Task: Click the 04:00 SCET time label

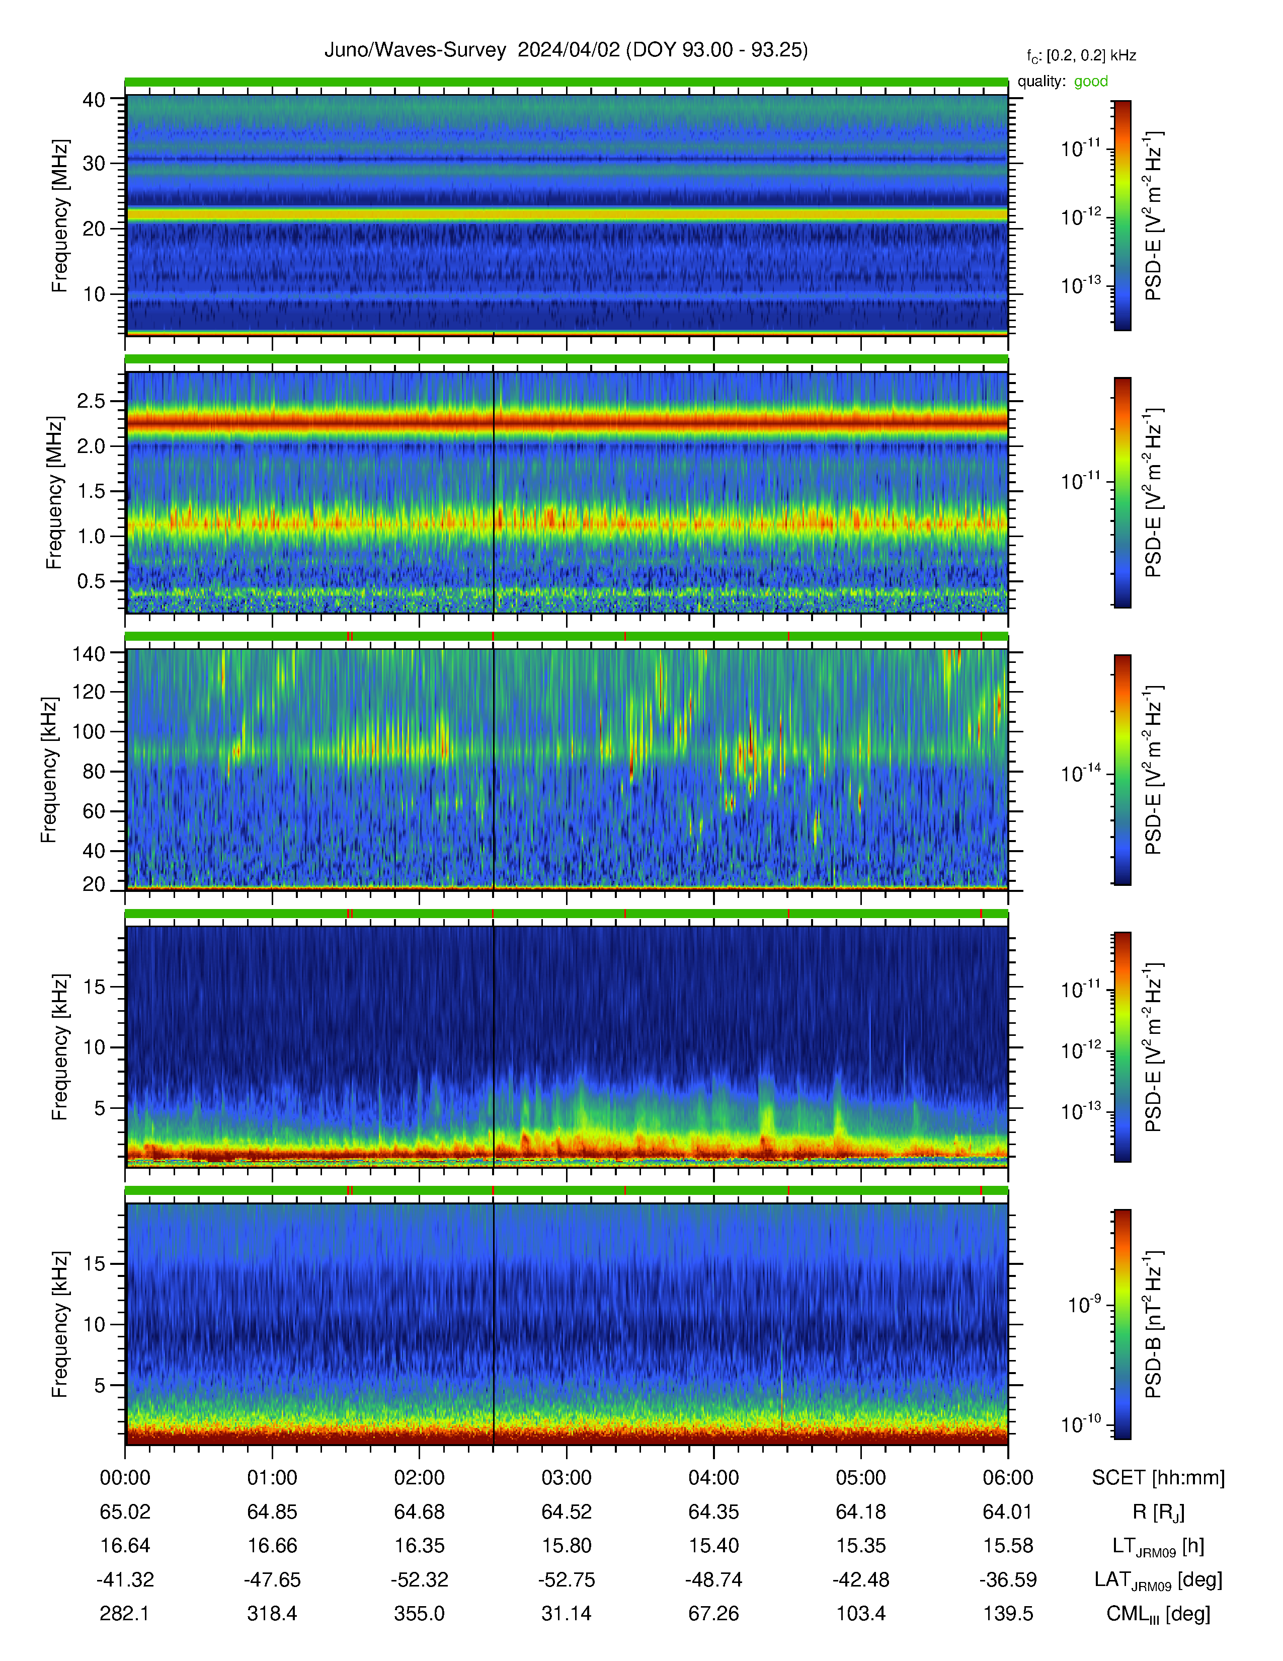Action: click(x=713, y=1478)
